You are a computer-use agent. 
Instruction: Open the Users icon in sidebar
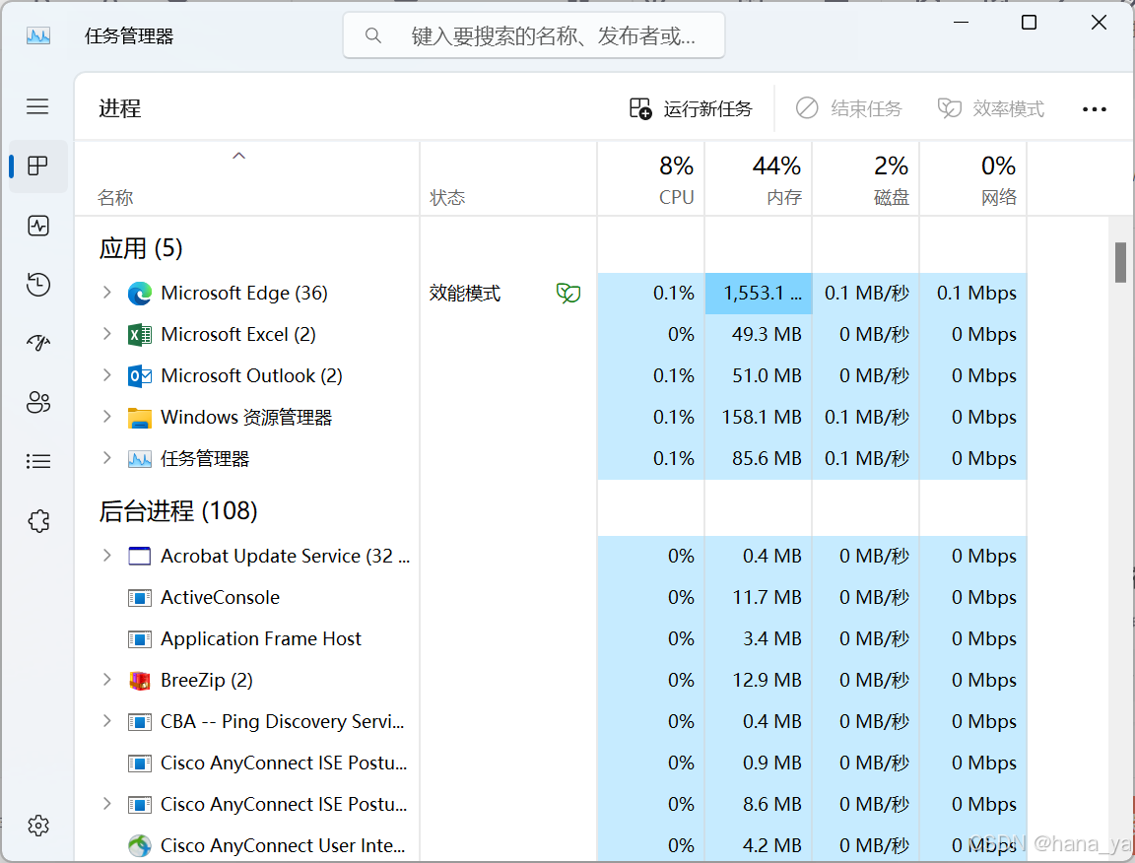(x=37, y=402)
